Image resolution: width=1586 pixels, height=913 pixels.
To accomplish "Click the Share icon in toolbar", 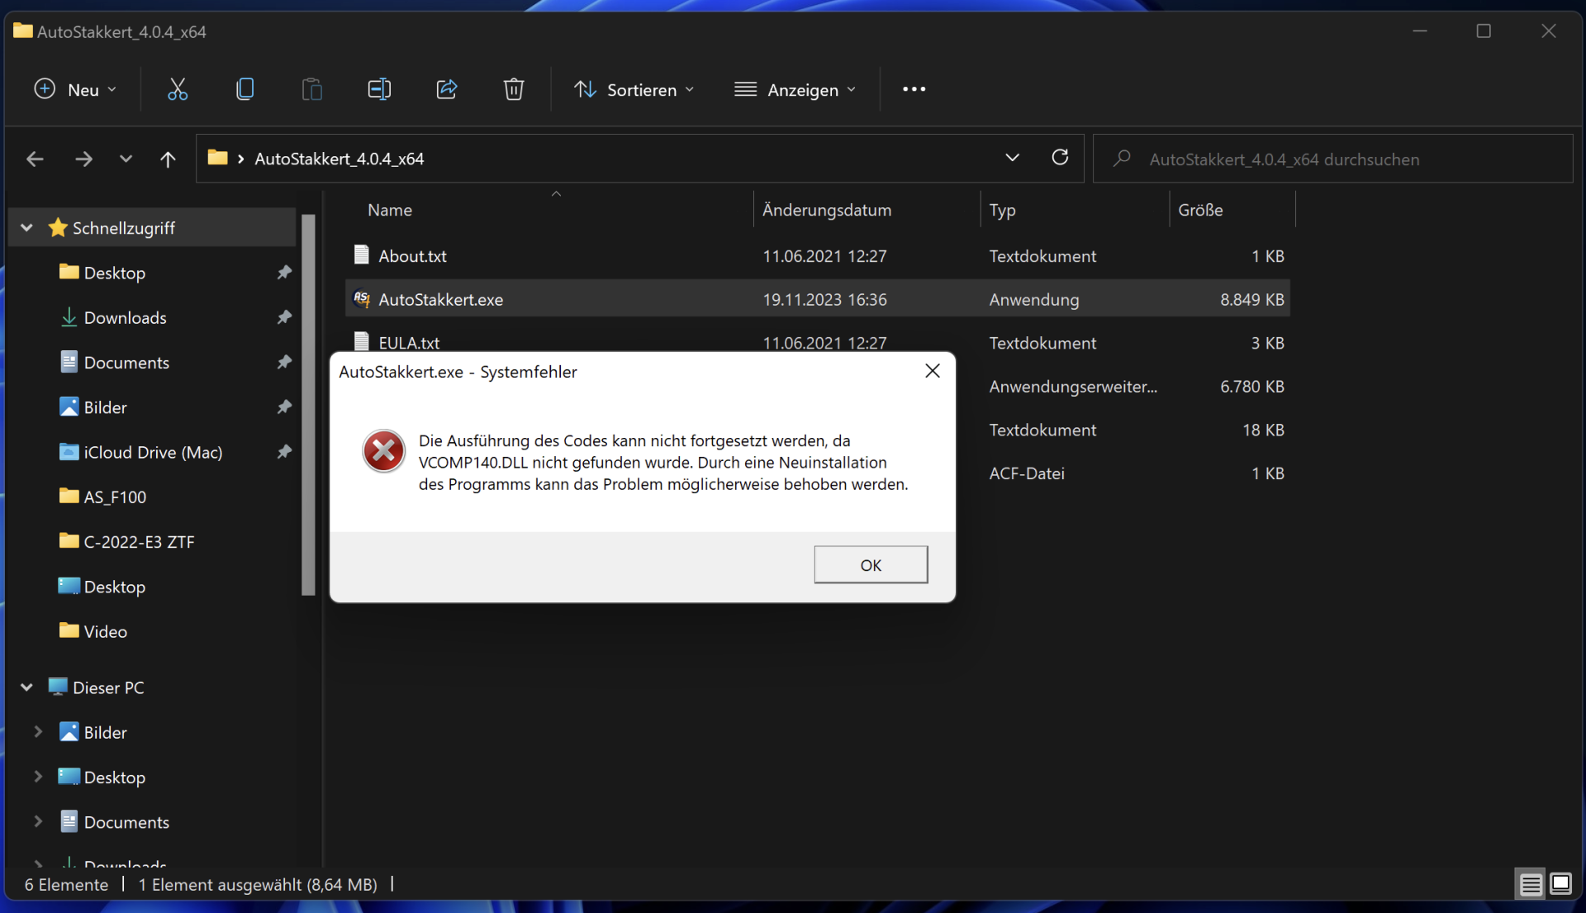I will (447, 89).
